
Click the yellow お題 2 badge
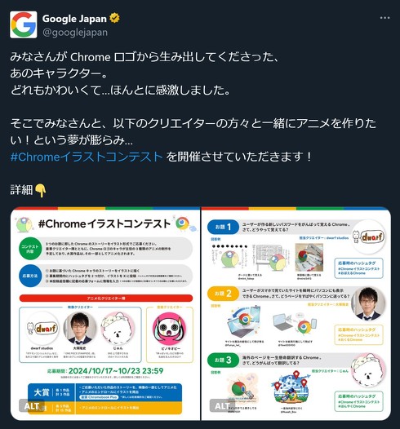(x=223, y=294)
